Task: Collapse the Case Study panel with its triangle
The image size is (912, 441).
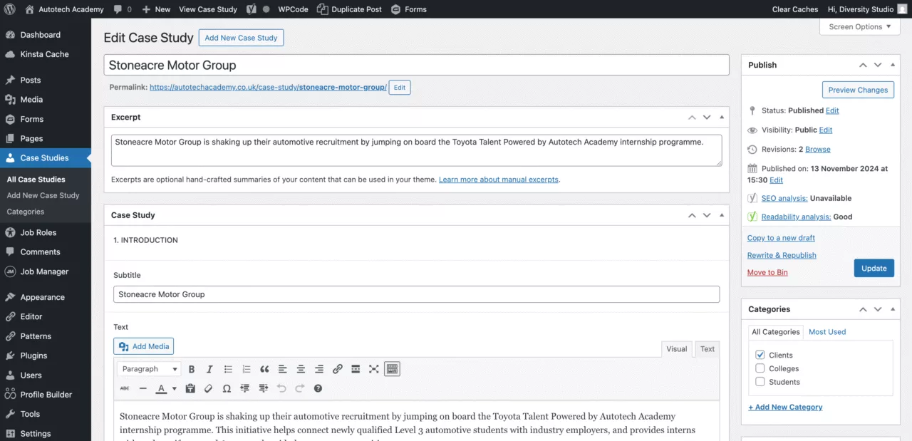Action: tap(722, 215)
